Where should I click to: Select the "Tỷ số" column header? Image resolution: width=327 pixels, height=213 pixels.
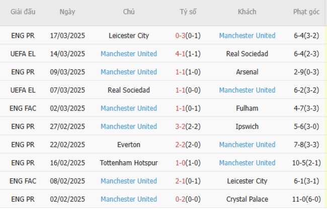(x=189, y=12)
